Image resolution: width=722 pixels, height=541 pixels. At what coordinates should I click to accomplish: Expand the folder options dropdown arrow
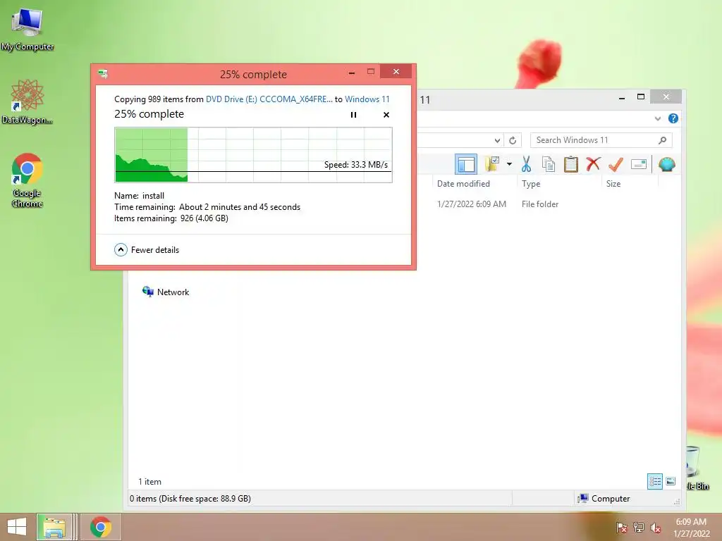[x=509, y=163]
